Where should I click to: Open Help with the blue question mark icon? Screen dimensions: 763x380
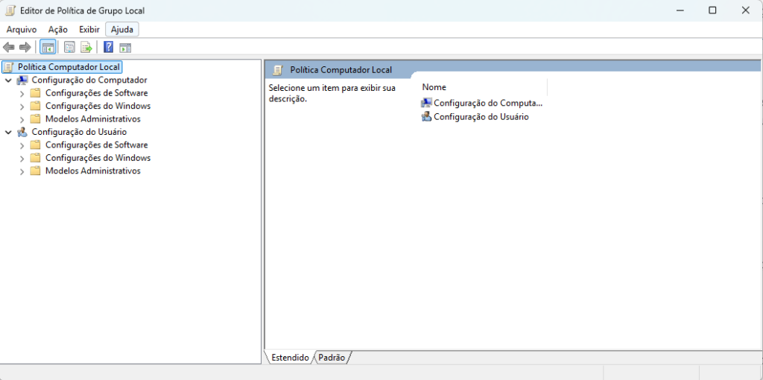point(109,47)
